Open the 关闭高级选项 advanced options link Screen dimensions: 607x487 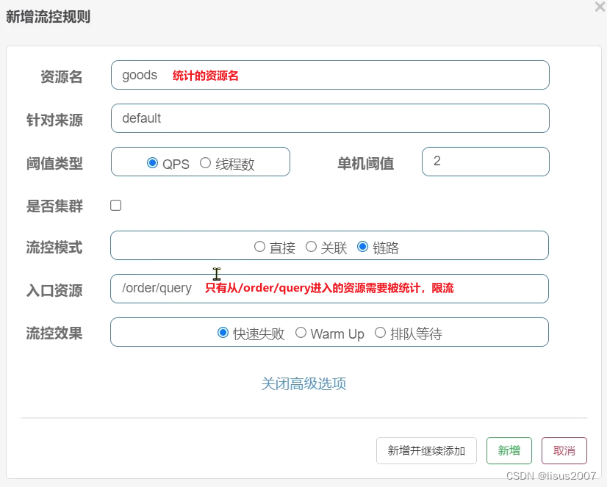point(303,383)
